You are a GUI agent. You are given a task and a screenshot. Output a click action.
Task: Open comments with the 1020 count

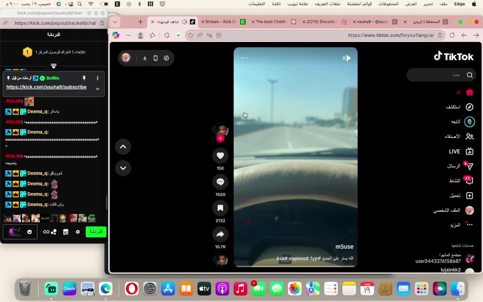pos(220,182)
